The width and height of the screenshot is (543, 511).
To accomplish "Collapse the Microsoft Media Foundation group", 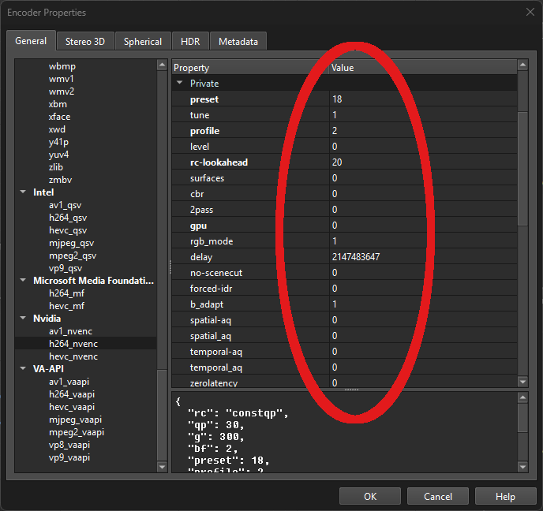I will pos(23,281).
